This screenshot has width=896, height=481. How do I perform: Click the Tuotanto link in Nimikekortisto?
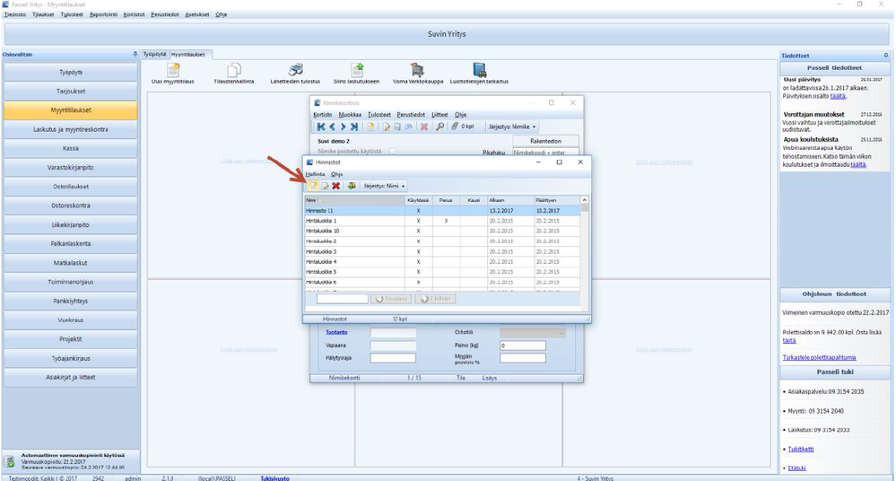click(x=336, y=332)
